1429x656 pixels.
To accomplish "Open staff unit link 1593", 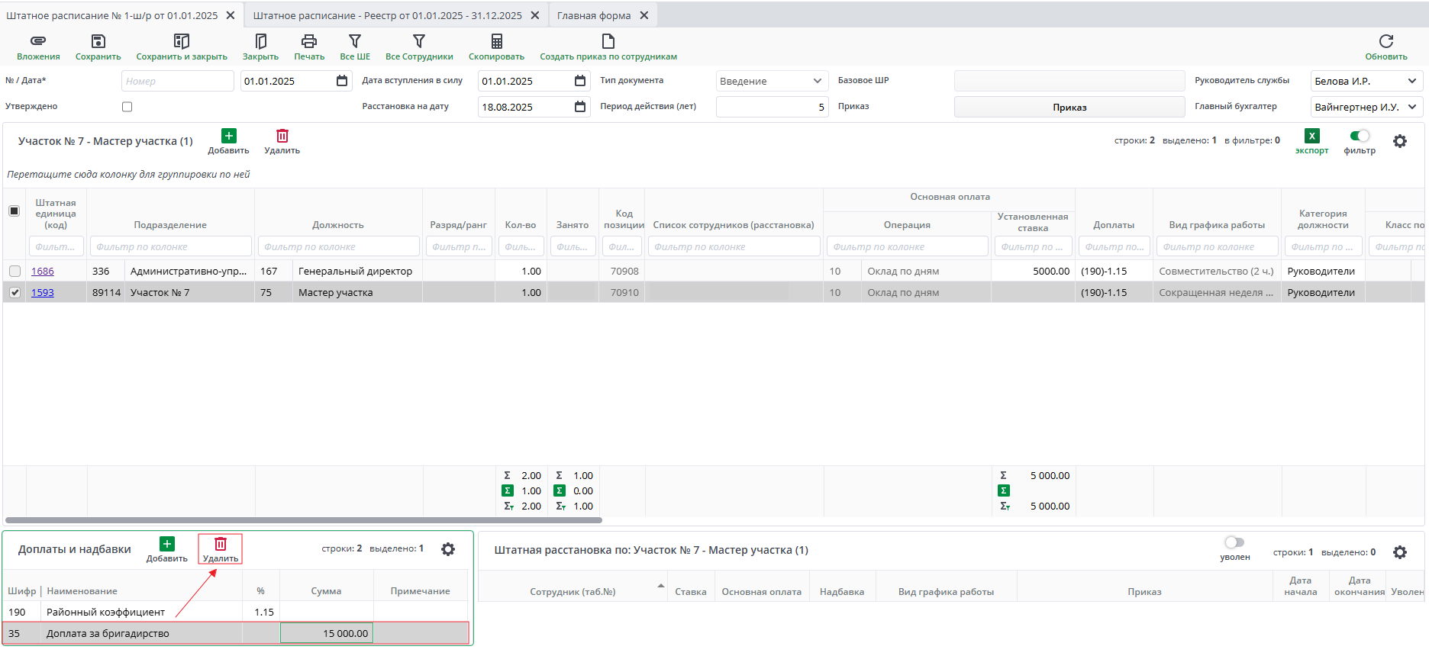I will 43,292.
